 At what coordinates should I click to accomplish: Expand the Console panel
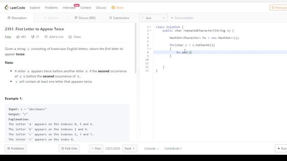(152, 148)
